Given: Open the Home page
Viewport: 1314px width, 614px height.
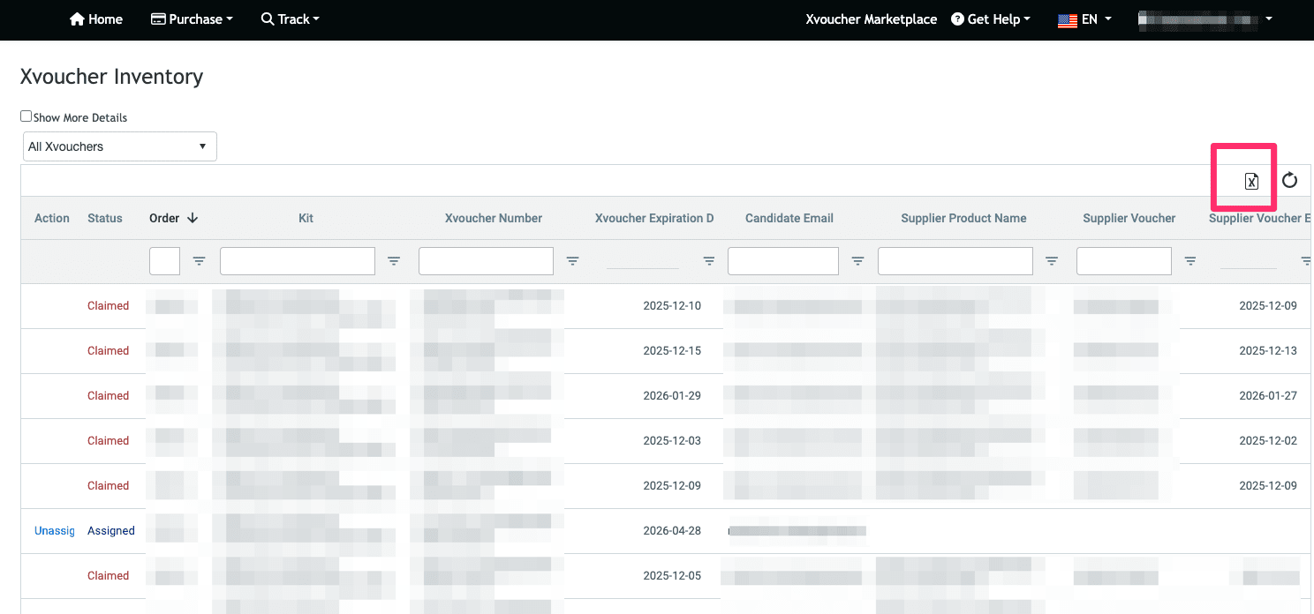Looking at the screenshot, I should (x=95, y=19).
